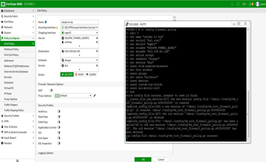Screen dimensions: 266x162
Task: Click the fullscreen icon in top bar
Action: (238, 4)
